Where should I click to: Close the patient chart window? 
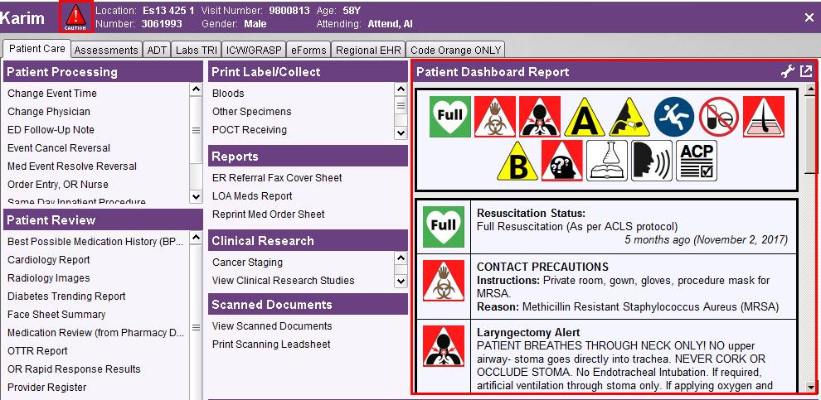tap(809, 17)
